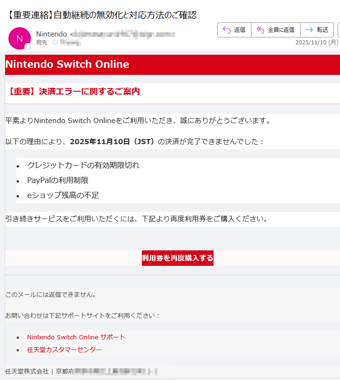Click the お問い合わせは下記サポートサイト line
340x380 pixels.
click(82, 315)
